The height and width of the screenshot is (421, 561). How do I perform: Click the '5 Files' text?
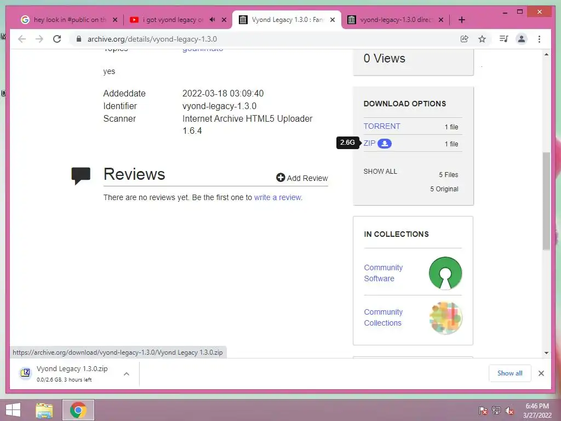pos(449,175)
